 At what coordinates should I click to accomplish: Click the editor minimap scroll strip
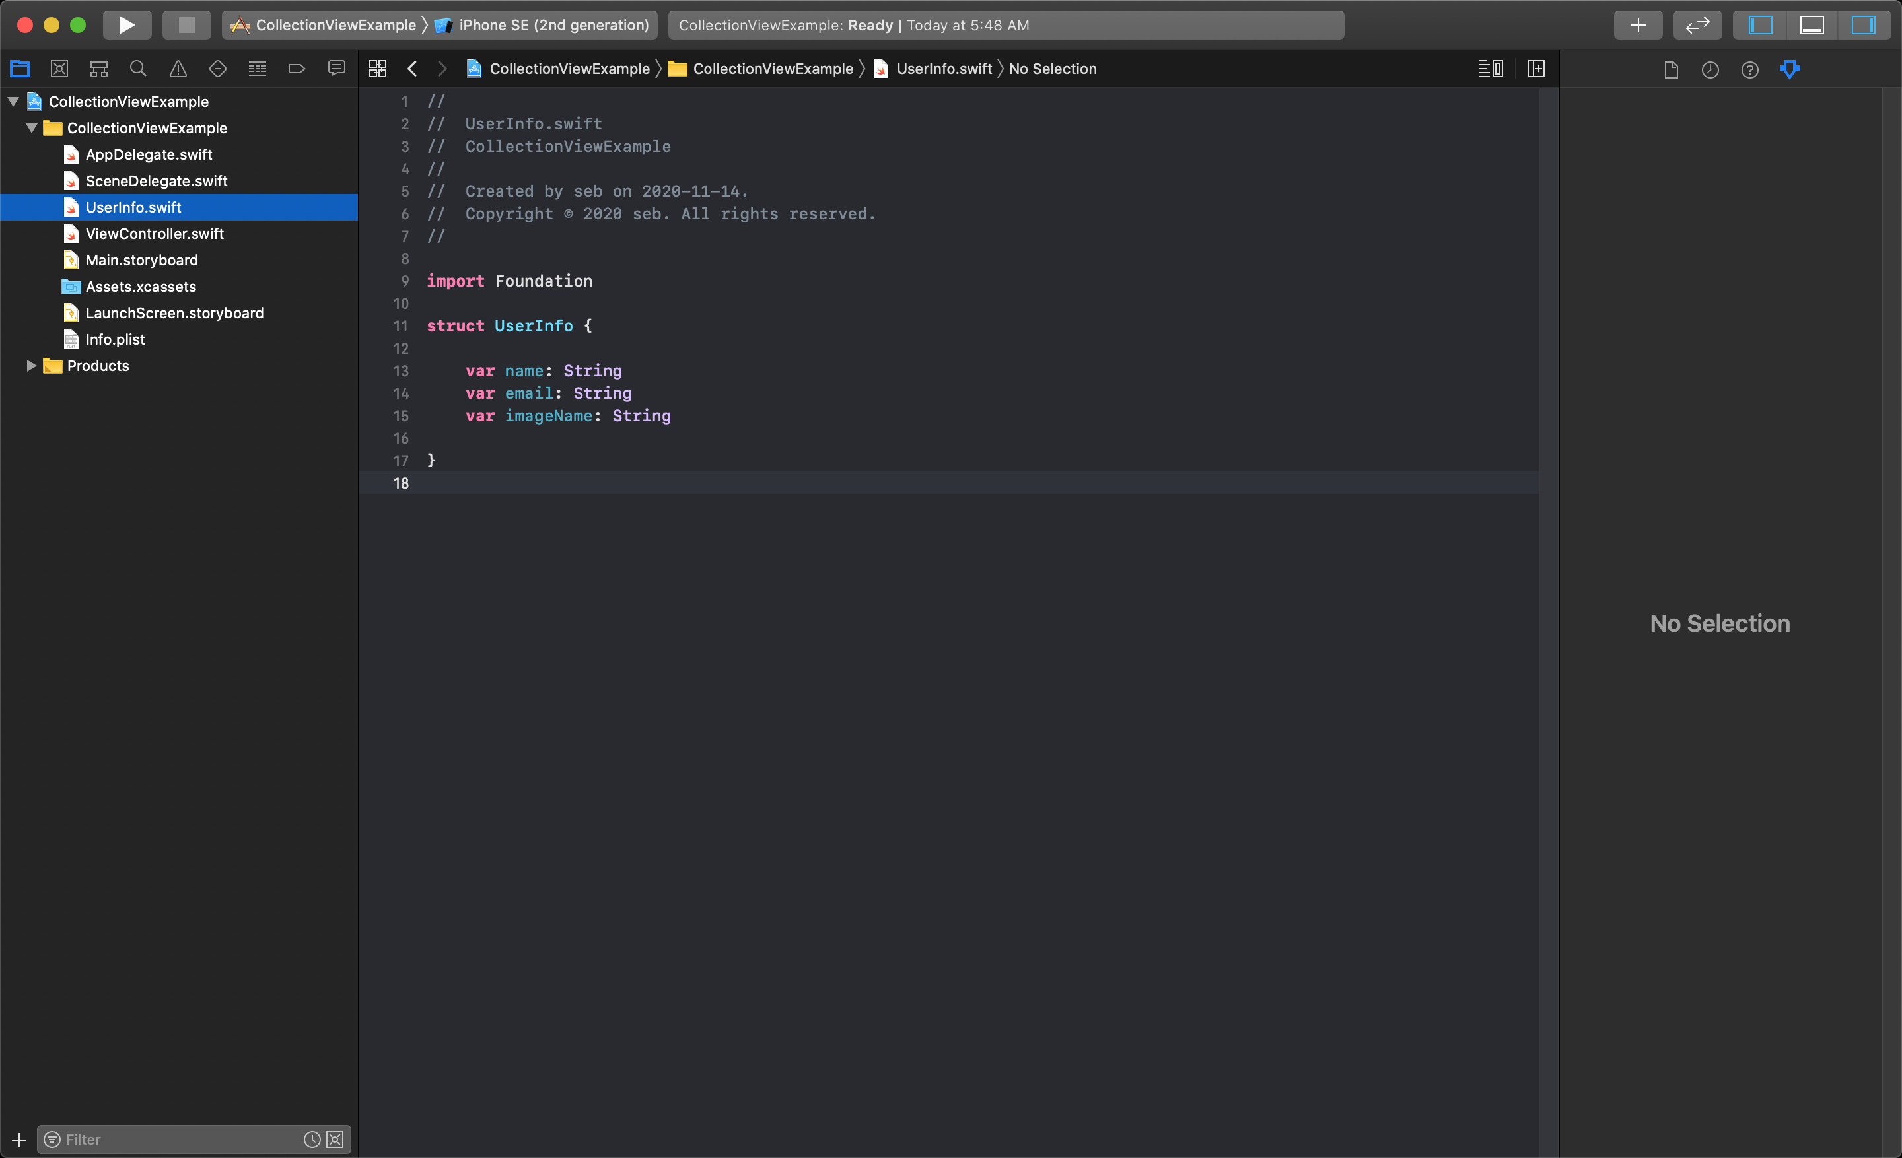point(1549,622)
